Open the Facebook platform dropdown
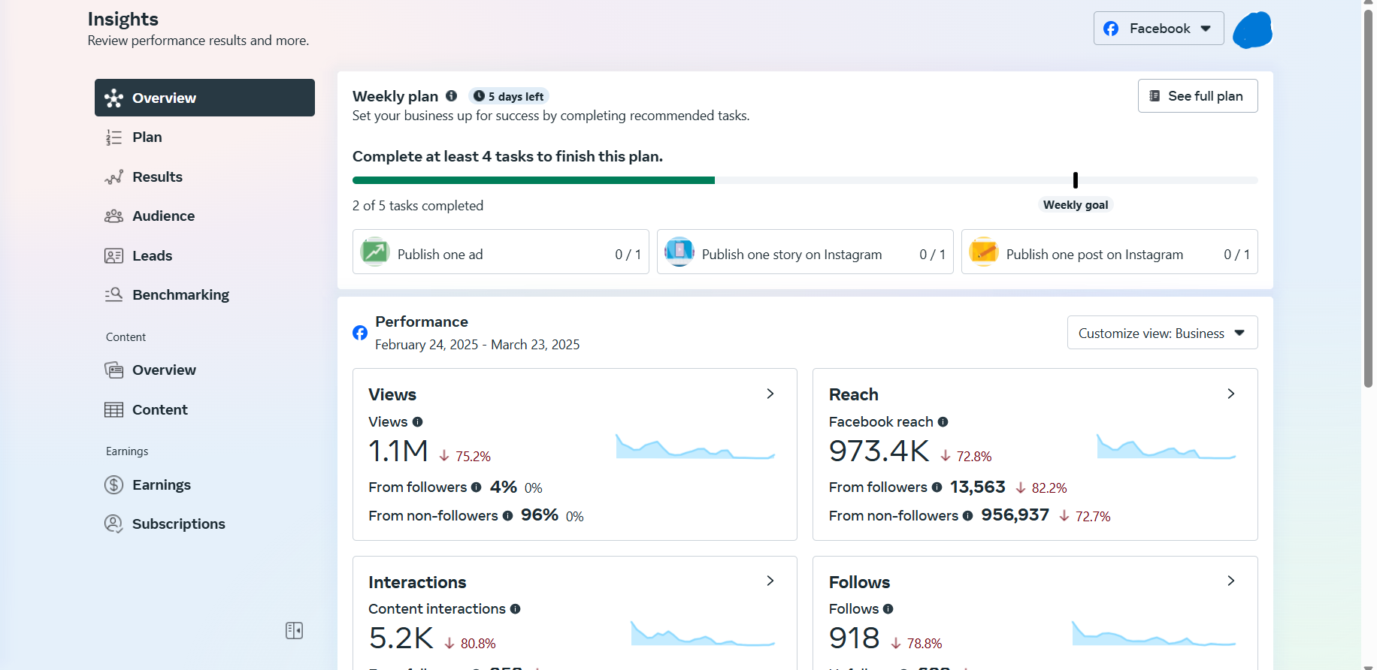Image resolution: width=1377 pixels, height=670 pixels. point(1158,29)
